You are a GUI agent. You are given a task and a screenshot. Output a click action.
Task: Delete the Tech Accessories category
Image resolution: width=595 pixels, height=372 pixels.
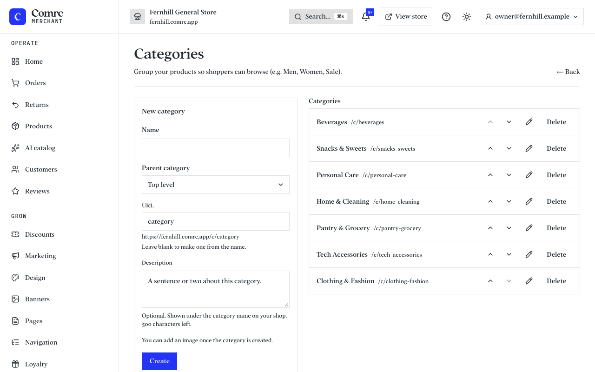point(556,254)
